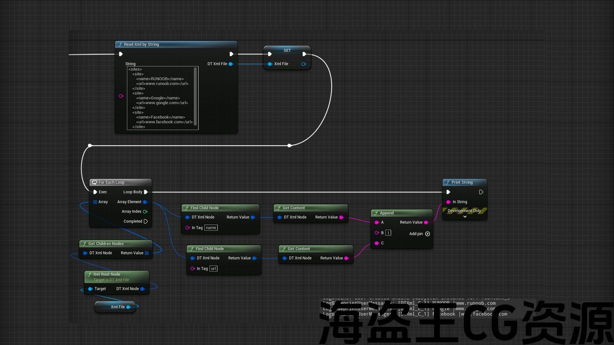
Task: Click the Array input pin on For Each Loop
Action: tap(95, 202)
